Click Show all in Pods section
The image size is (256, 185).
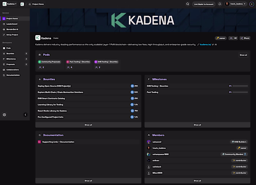point(243,55)
